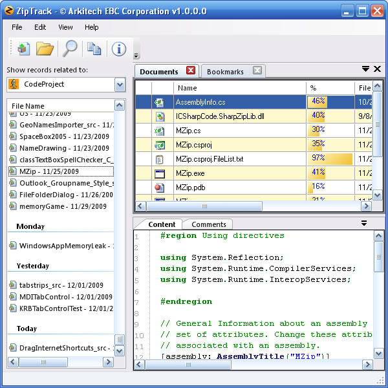388x388 pixels.
Task: Open the blue info toolbar icon
Action: [119, 48]
